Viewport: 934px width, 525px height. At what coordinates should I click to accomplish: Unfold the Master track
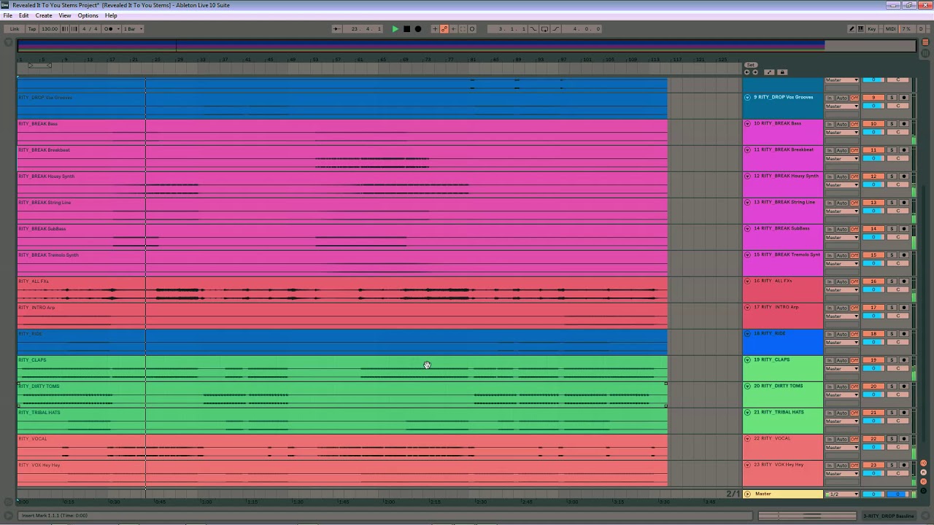pos(747,494)
